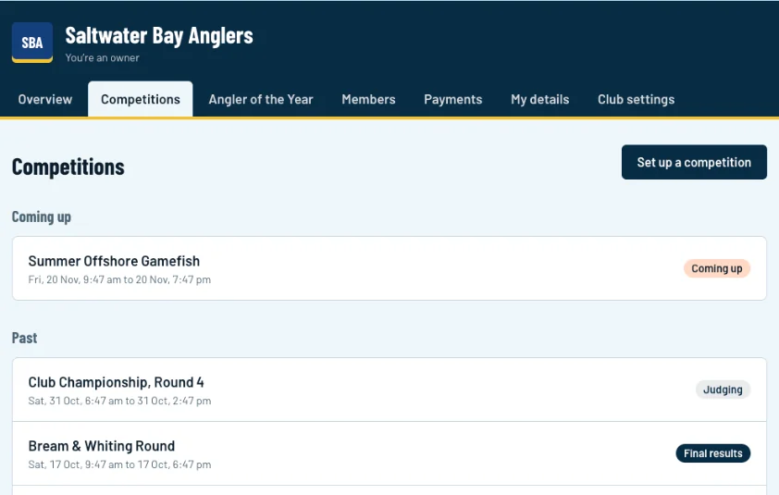This screenshot has height=495, width=779.
Task: Click the Competitions page heading
Action: coord(68,167)
